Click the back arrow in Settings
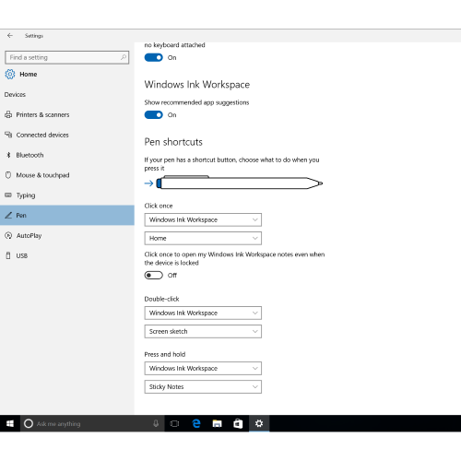Viewport: 461px width, 461px height. 10,36
